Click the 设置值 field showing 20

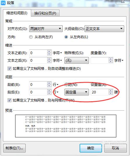pyautogui.click(x=100, y=92)
